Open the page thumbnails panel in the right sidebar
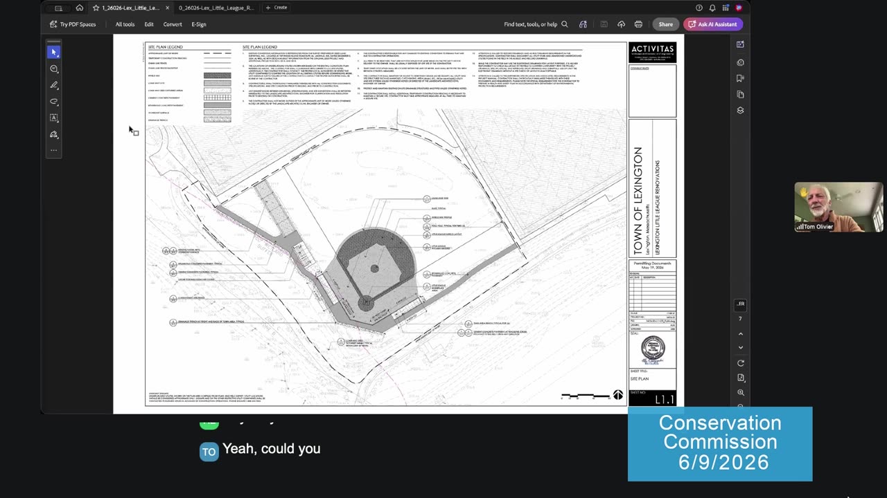 coord(740,94)
